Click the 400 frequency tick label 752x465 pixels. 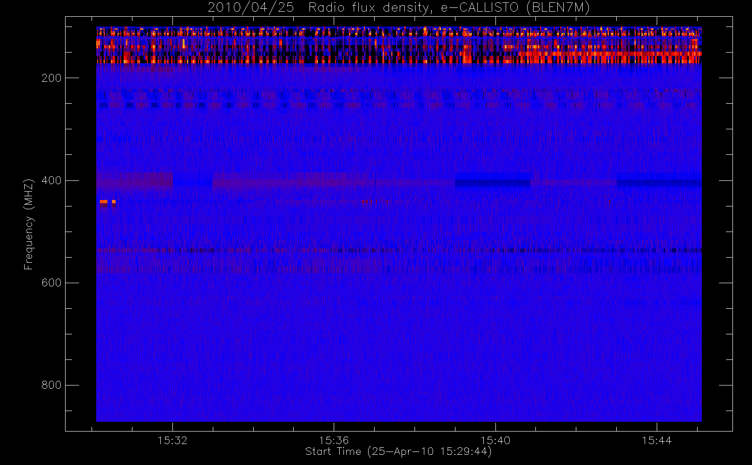coord(52,180)
